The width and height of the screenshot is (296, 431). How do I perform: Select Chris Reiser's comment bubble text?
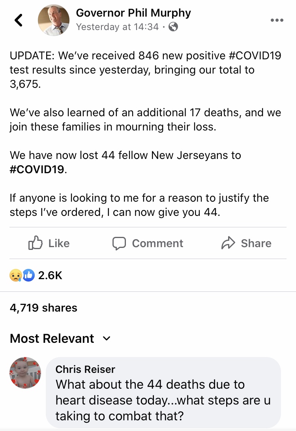pos(163,400)
